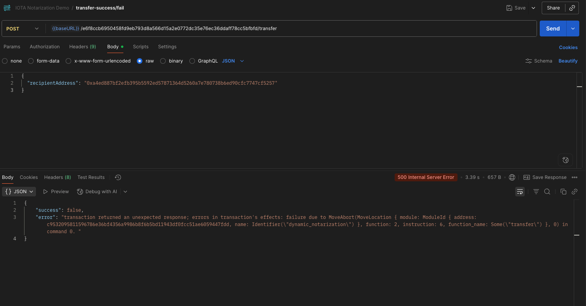Open search within the response body
This screenshot has width=586, height=306.
pyautogui.click(x=547, y=191)
